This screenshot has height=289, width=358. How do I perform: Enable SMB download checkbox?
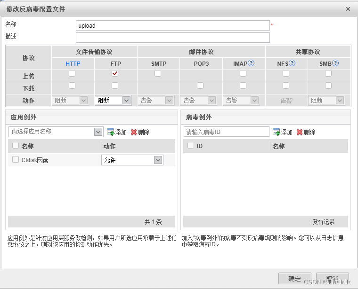(328, 86)
